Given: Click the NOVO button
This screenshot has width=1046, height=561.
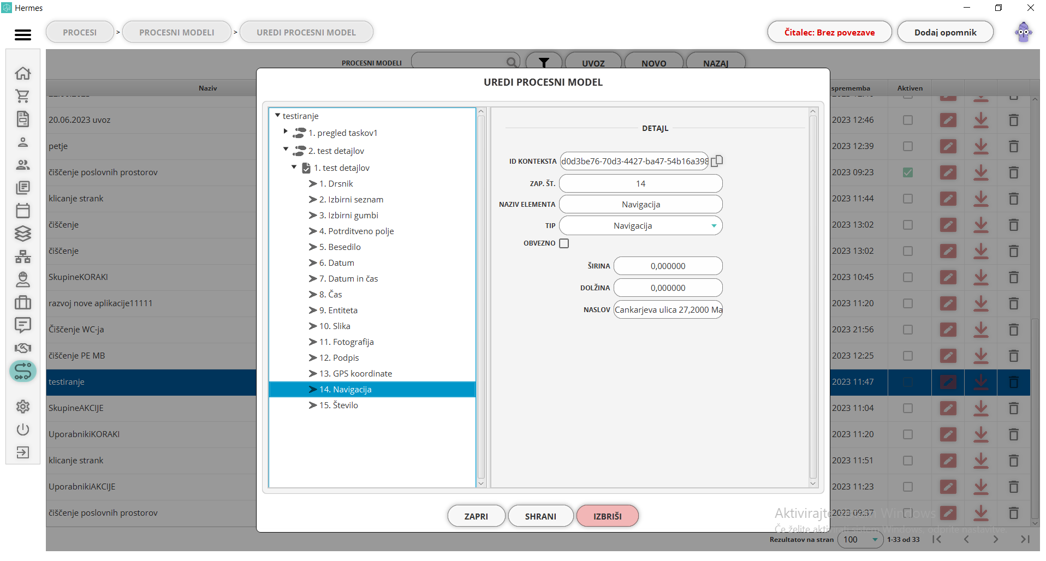Looking at the screenshot, I should click(654, 63).
